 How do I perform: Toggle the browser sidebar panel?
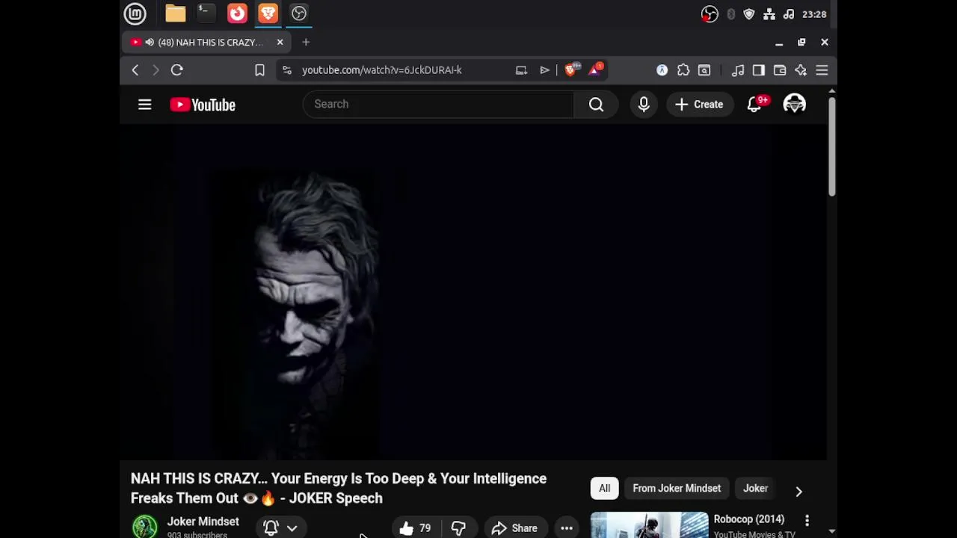759,70
